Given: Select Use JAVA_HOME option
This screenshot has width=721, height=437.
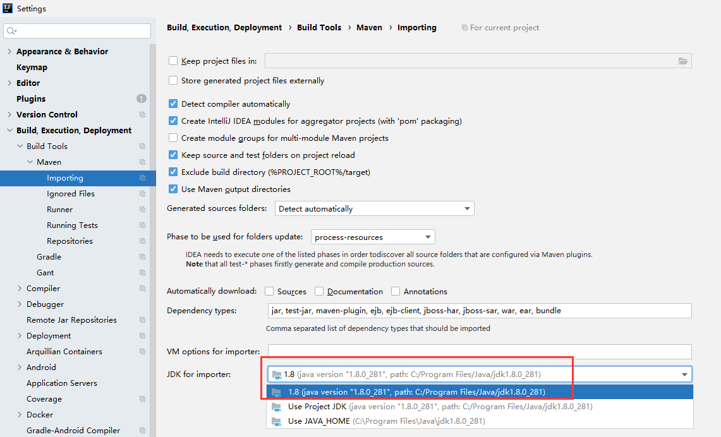Looking at the screenshot, I should point(480,421).
